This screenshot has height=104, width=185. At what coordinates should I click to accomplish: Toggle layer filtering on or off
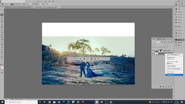(x=173, y=42)
